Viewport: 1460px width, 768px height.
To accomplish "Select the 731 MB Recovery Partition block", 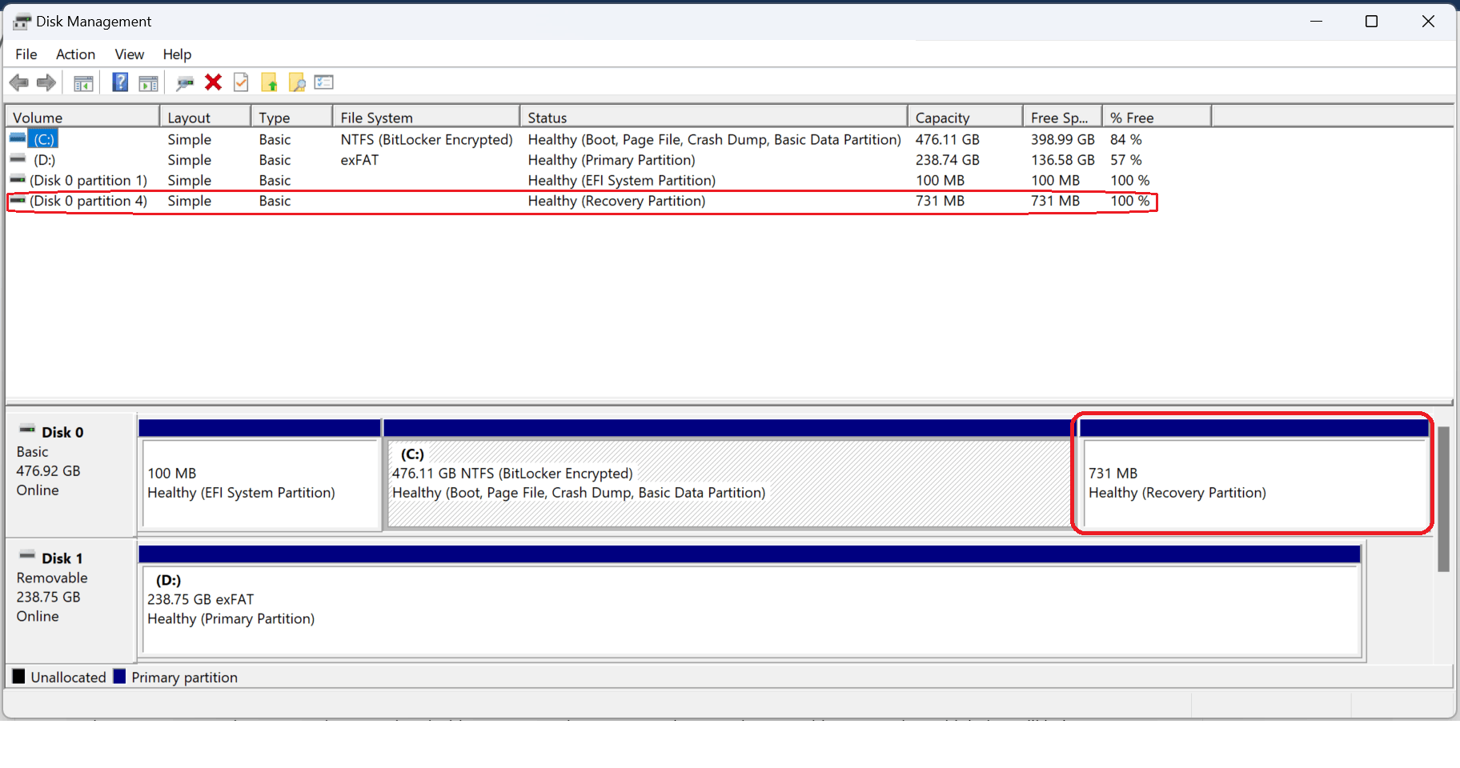I will 1253,474.
